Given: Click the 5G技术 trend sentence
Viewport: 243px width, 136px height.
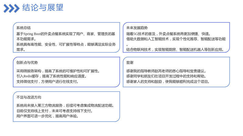Looking at the screenshot, I should (x=168, y=34).
